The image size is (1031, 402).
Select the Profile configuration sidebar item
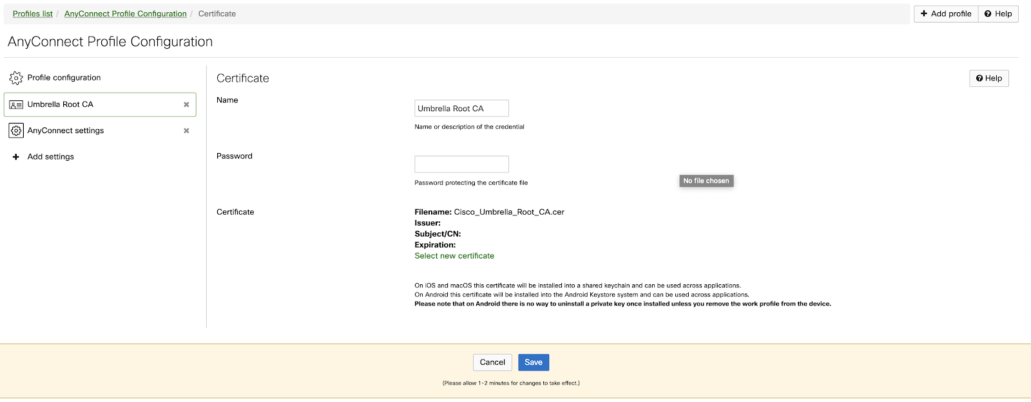100,78
